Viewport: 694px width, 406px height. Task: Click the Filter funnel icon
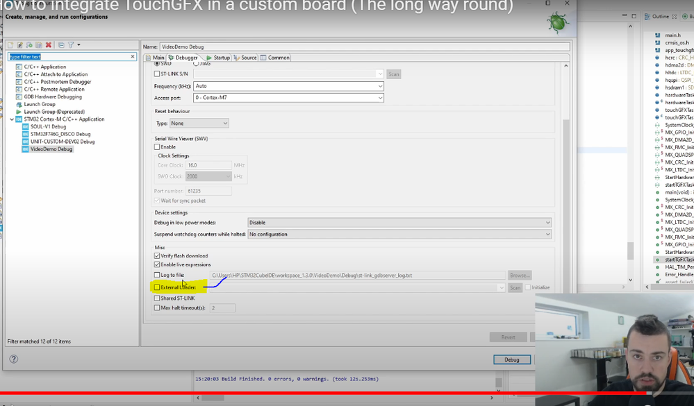pyautogui.click(x=71, y=45)
